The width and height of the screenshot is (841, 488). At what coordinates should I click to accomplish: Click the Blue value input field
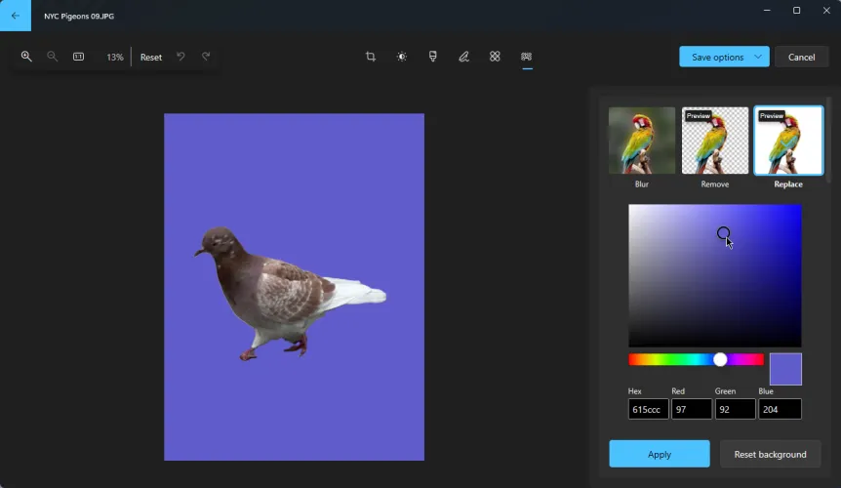[780, 410]
